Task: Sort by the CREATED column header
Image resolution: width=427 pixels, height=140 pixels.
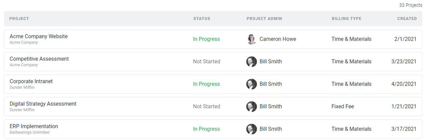Action: coord(407,19)
